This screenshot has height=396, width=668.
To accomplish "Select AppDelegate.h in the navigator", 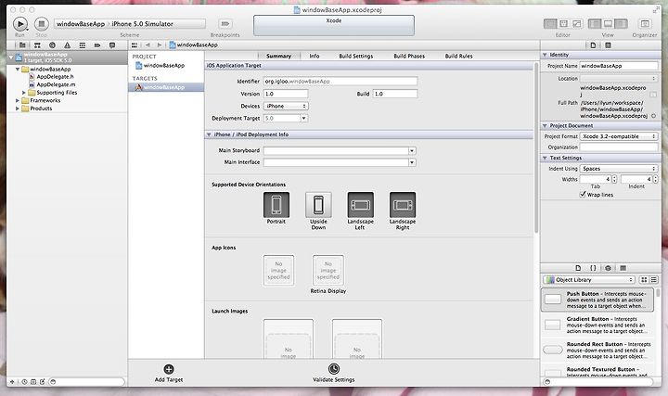I will pos(55,77).
